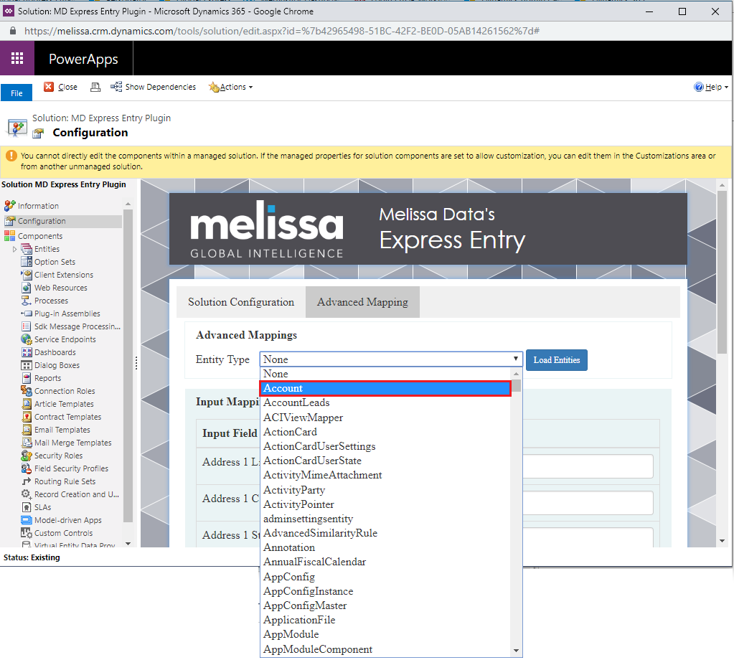Select Routing Rule Sets in tree
734x660 pixels.
click(x=65, y=481)
